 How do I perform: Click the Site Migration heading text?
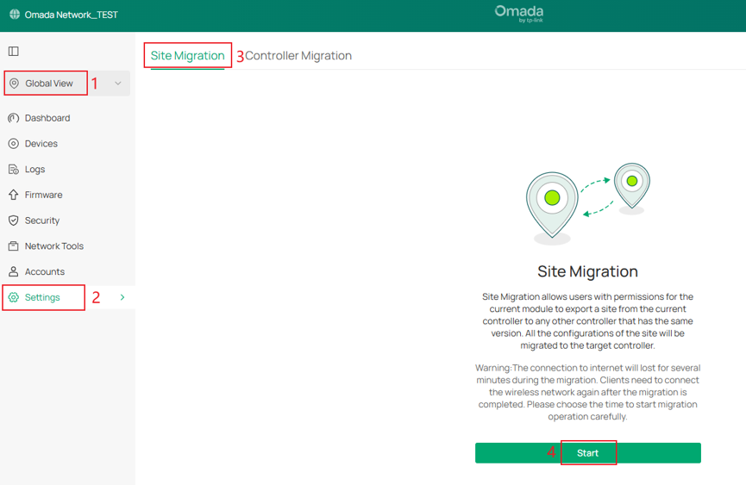coord(587,271)
